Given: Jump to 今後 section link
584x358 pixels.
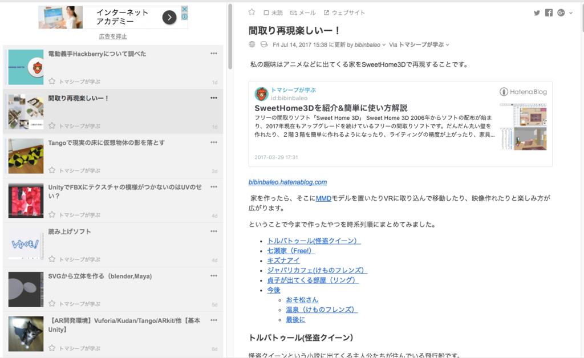Looking at the screenshot, I should tap(273, 290).
